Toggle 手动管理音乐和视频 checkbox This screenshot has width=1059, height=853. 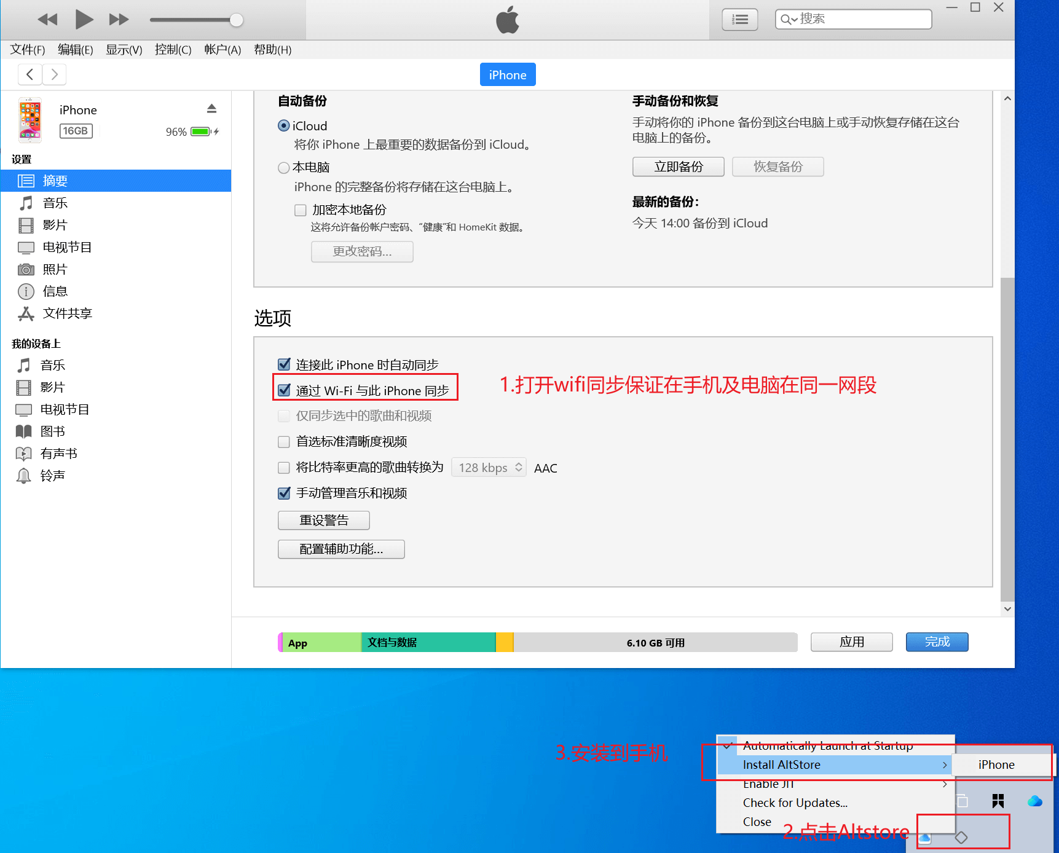[284, 493]
